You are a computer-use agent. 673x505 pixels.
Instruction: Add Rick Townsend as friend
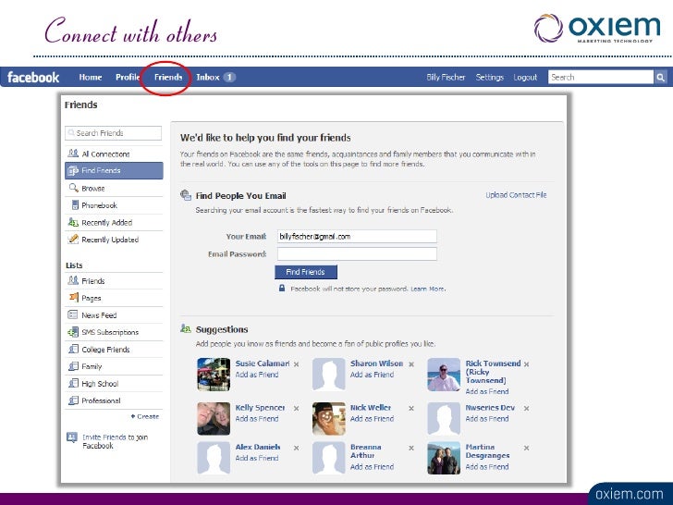click(x=486, y=391)
